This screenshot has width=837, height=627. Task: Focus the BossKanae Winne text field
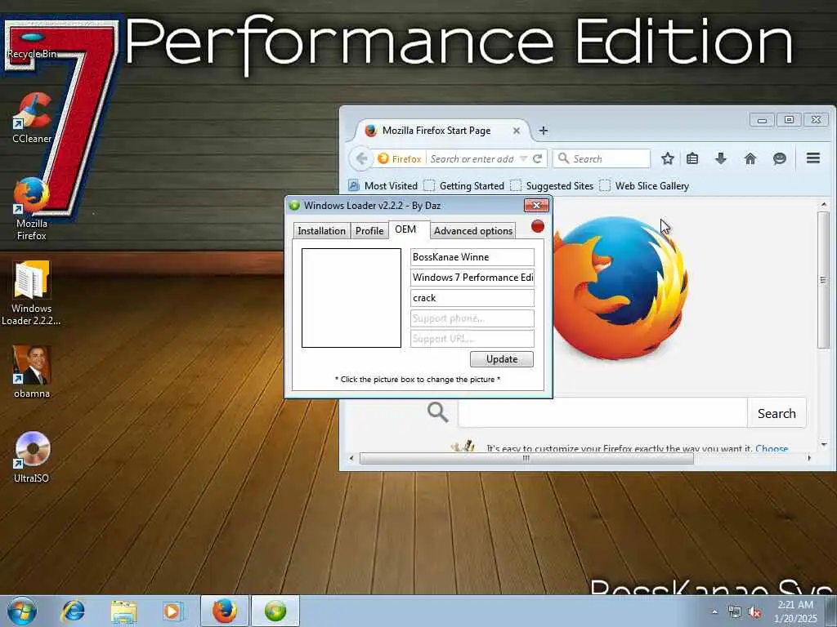[472, 257]
